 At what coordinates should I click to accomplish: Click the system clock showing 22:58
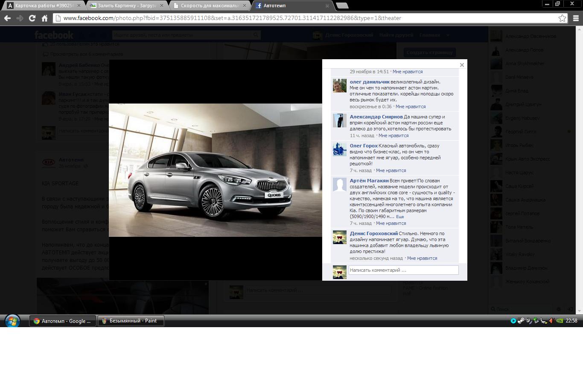[571, 321]
